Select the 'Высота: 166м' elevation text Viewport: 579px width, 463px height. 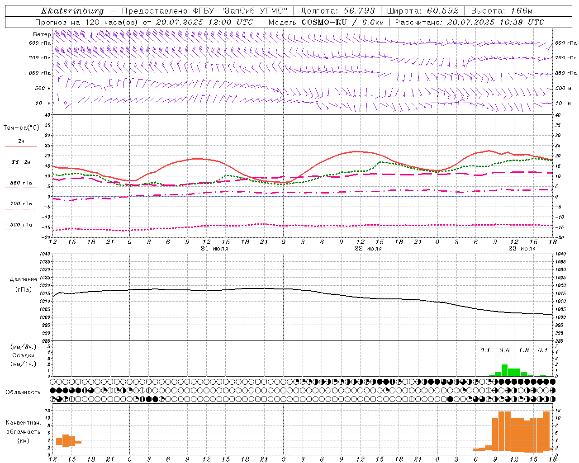point(502,11)
